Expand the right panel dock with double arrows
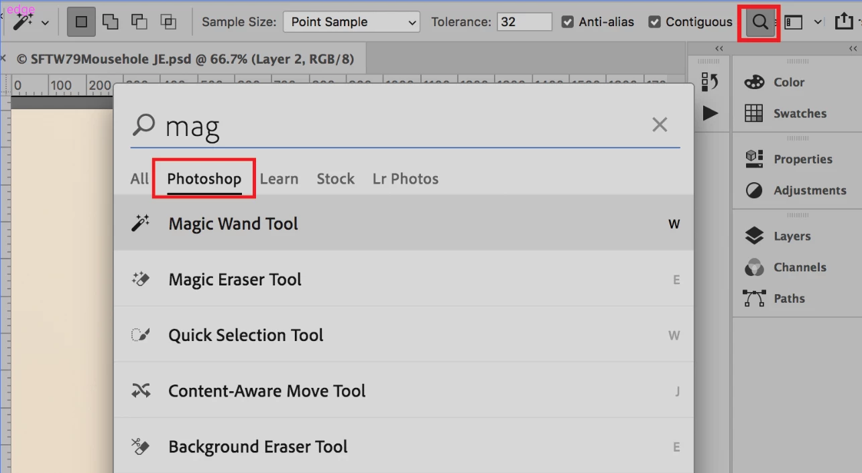The width and height of the screenshot is (862, 473). click(853, 48)
